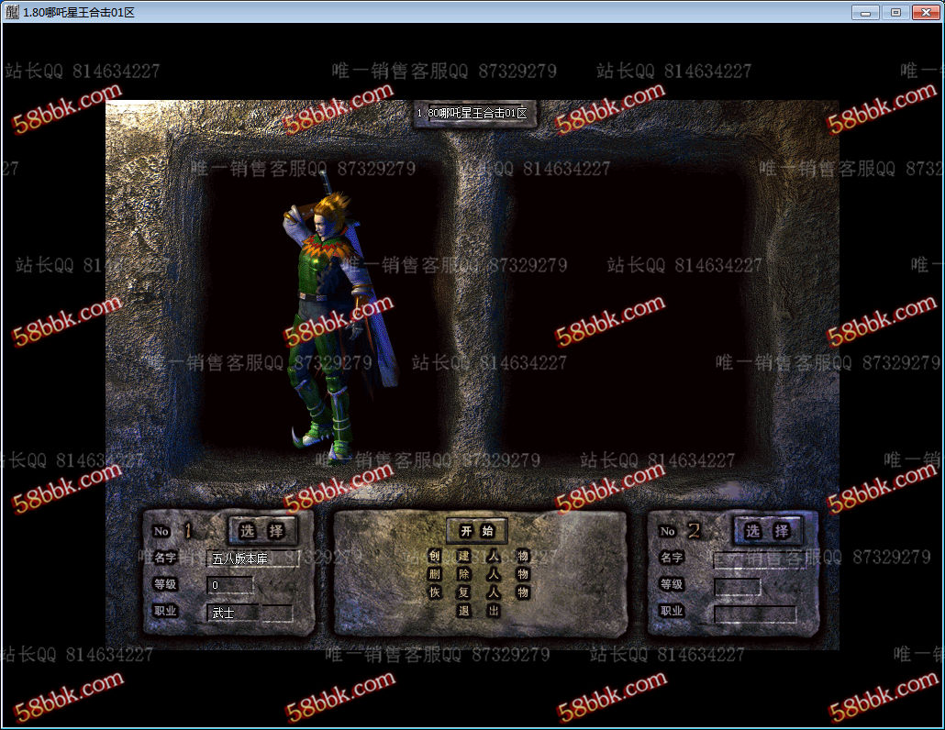Click slot 1 level field showing 0
Screen dimensions: 945x730
tap(230, 585)
